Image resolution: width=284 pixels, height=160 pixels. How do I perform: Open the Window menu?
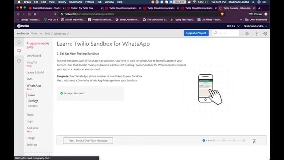coord(109,2)
